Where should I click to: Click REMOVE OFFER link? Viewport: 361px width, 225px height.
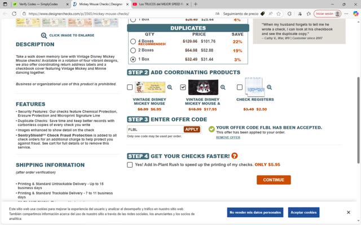pos(228,137)
